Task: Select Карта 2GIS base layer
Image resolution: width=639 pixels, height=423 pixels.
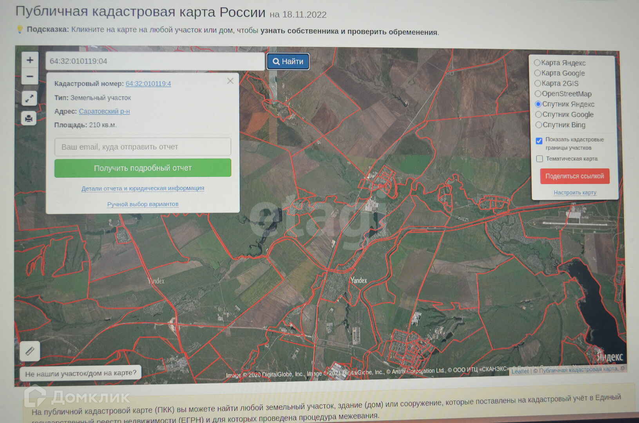Action: (538, 83)
